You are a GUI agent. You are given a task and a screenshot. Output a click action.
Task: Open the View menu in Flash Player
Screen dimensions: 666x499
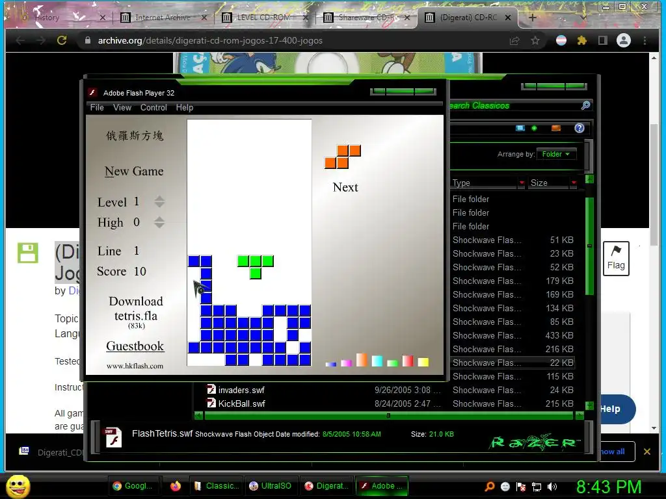(122, 107)
